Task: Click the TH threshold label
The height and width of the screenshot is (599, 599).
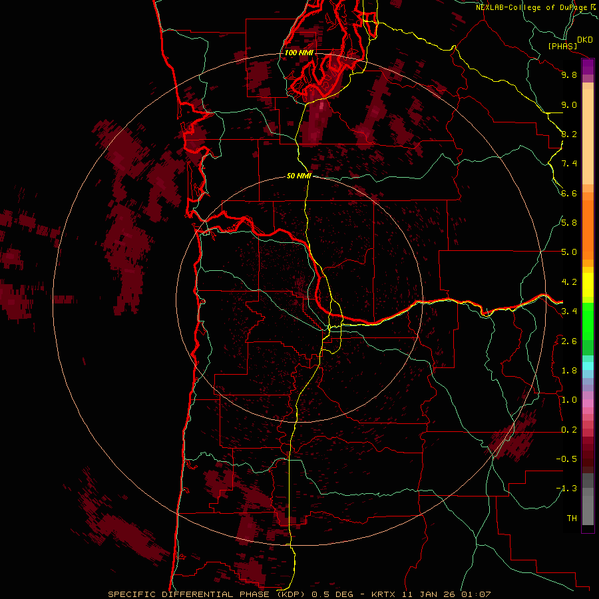Action: click(572, 518)
